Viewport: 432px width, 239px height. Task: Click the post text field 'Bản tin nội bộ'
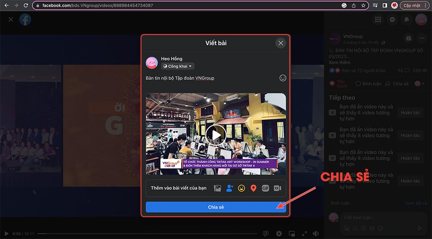[x=180, y=78]
